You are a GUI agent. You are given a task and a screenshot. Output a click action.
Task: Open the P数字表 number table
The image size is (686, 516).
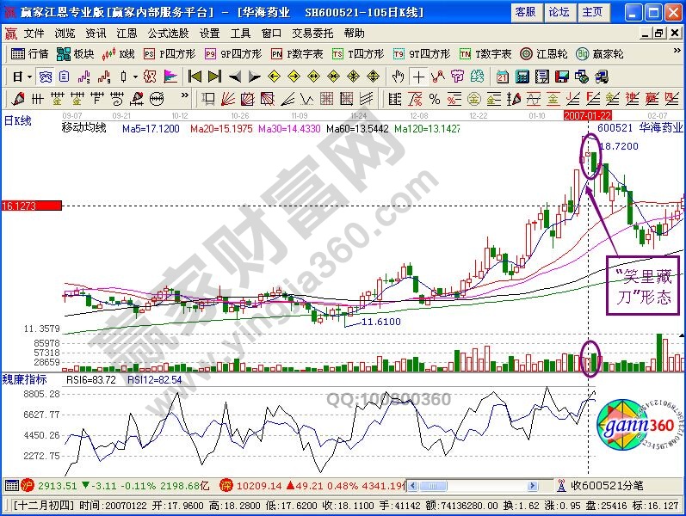tap(297, 54)
